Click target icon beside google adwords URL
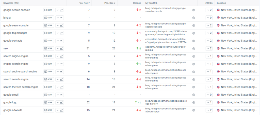Image resolution: width=260 pixels, height=115 pixels. (193, 110)
